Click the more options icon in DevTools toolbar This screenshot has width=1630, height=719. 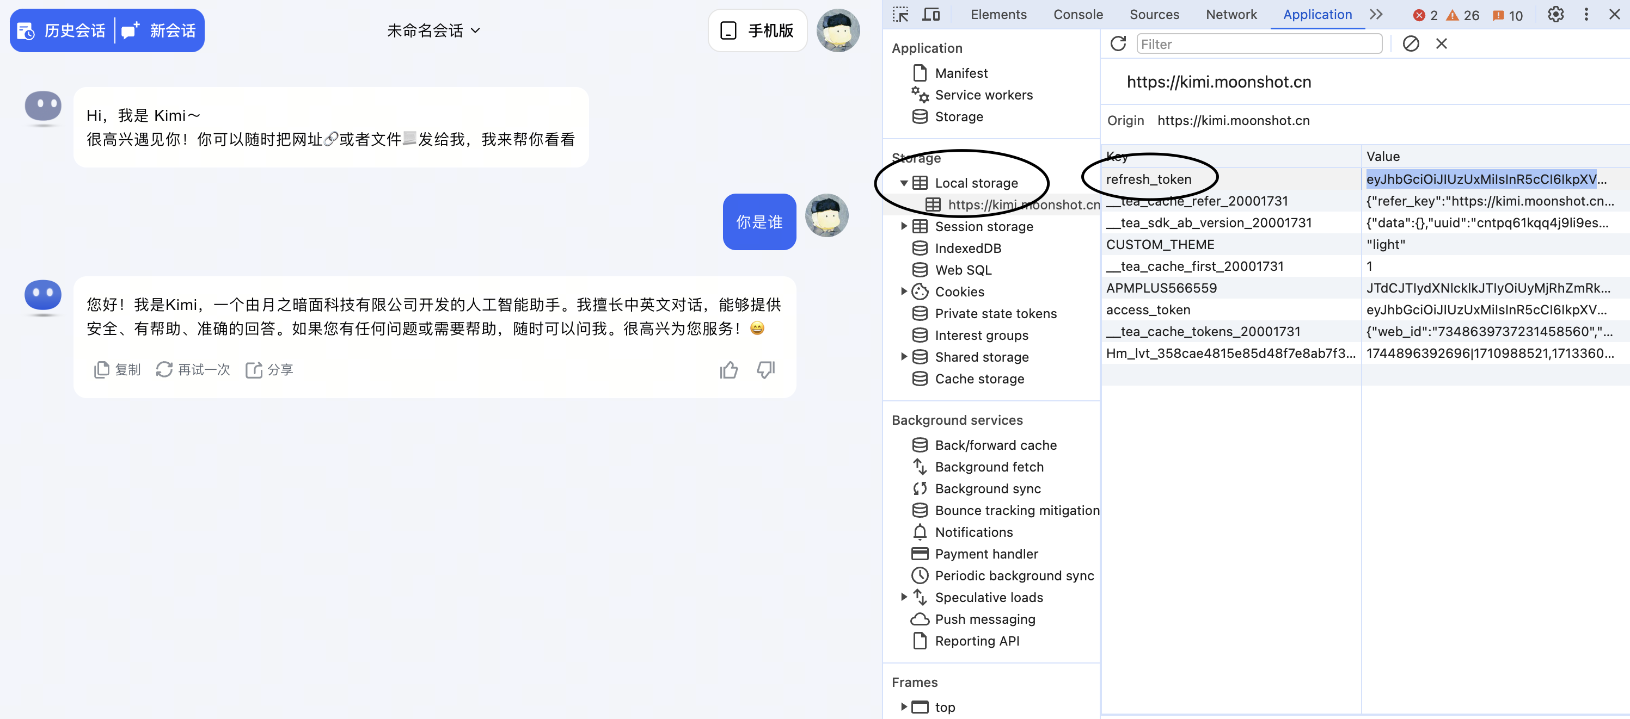click(1586, 14)
